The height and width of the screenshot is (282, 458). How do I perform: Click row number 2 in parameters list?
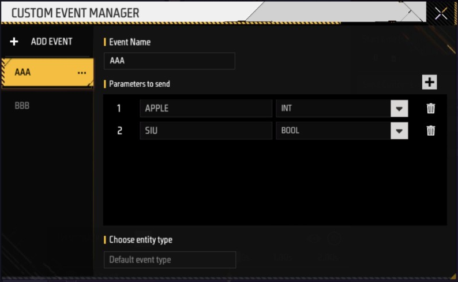point(119,131)
